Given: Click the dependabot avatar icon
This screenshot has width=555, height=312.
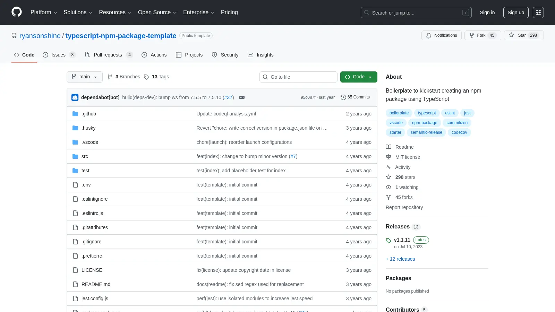Looking at the screenshot, I should pyautogui.click(x=75, y=97).
